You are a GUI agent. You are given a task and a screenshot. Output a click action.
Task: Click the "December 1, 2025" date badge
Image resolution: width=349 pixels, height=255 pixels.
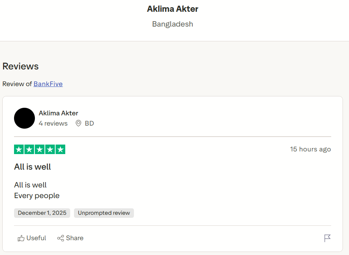pyautogui.click(x=42, y=213)
